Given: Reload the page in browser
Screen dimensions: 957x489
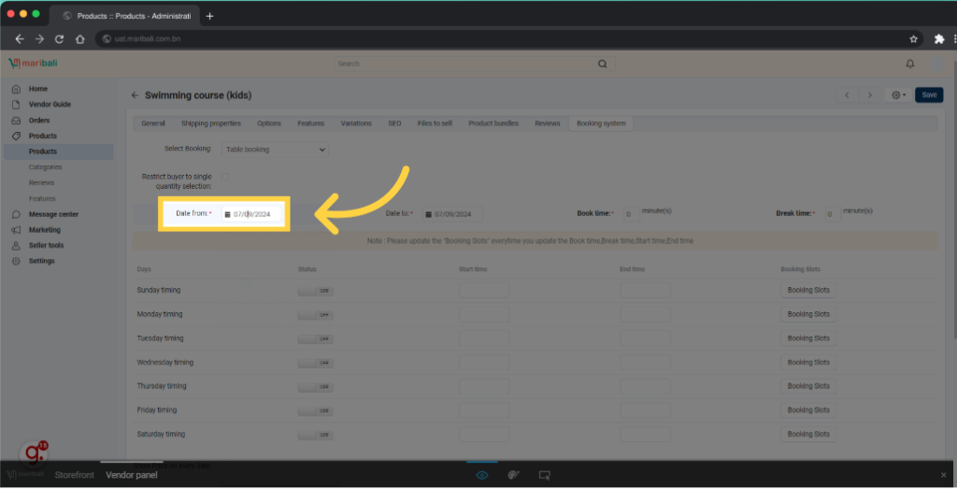Looking at the screenshot, I should coord(60,39).
